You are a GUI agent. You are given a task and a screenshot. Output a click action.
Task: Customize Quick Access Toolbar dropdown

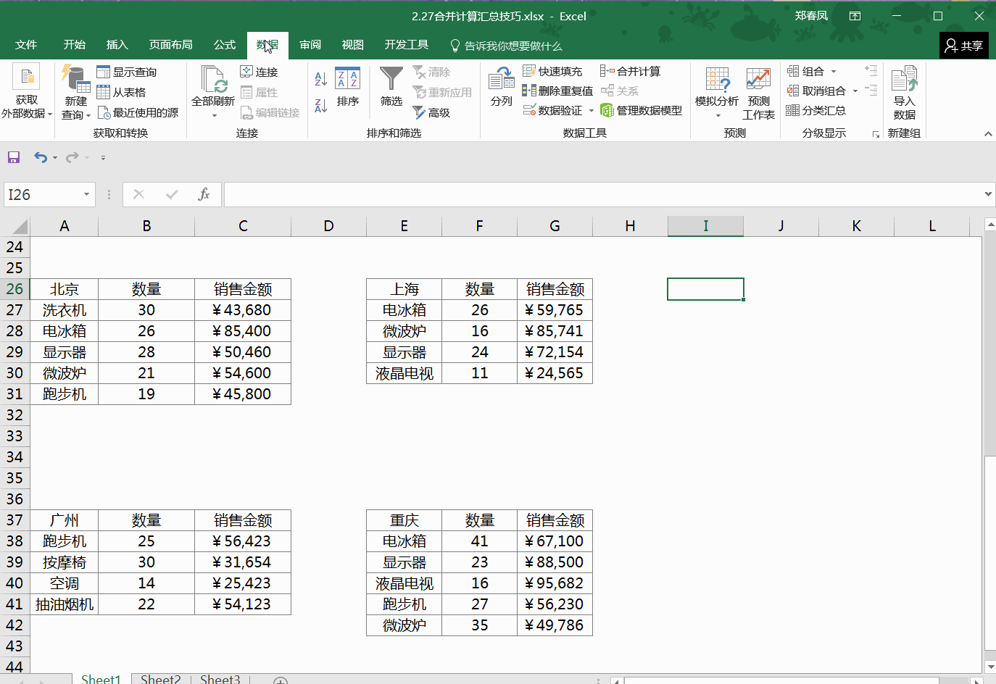[x=103, y=157]
